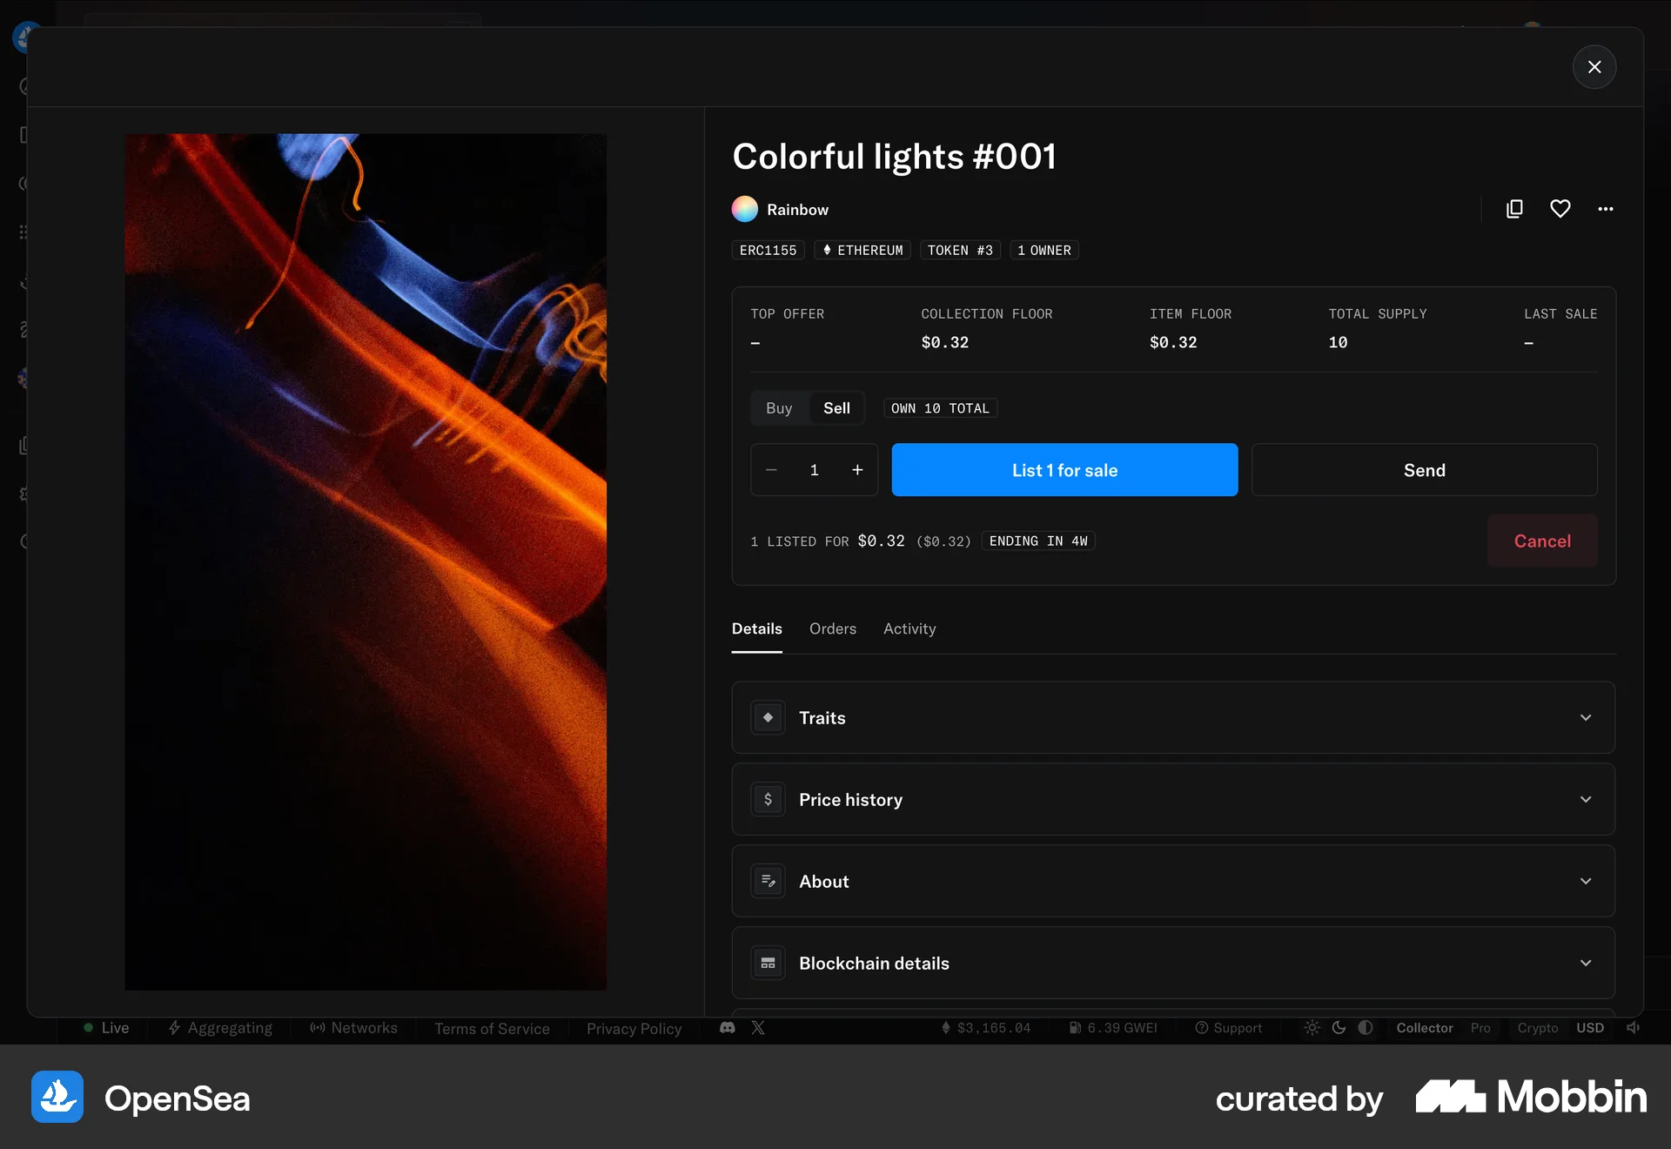Click the OpenSea logo
The image size is (1671, 1149).
[56, 1098]
